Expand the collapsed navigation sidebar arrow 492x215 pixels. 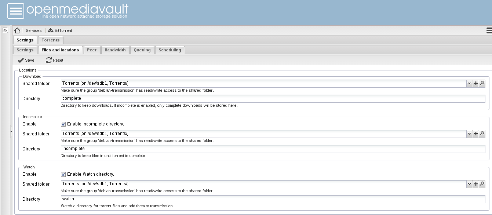pyautogui.click(x=5, y=30)
